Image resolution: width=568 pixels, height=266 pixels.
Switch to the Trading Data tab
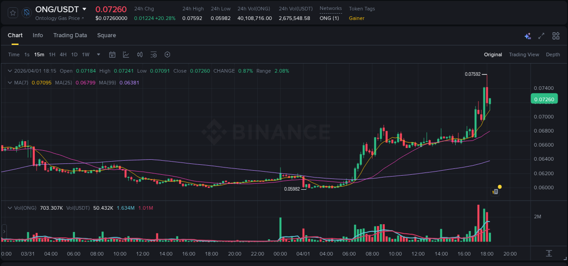[70, 35]
